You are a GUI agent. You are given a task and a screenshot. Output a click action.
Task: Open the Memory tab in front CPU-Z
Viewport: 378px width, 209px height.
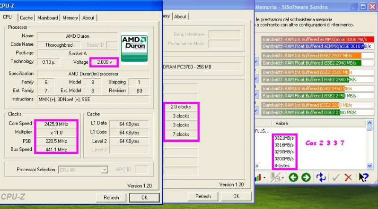70,18
